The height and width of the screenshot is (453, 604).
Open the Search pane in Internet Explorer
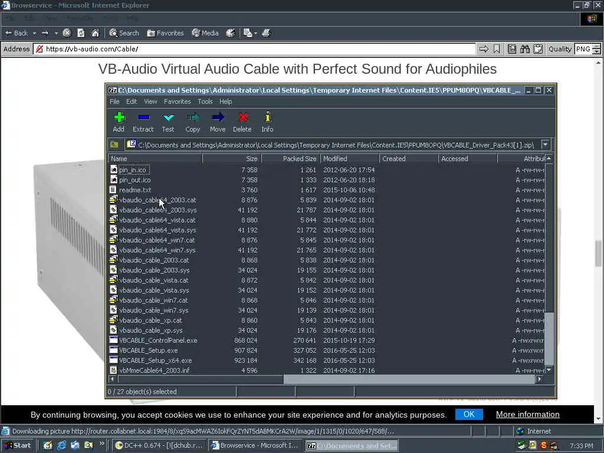click(124, 33)
